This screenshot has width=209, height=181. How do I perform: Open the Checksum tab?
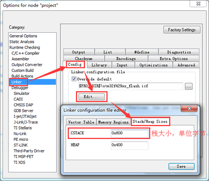pos(84,58)
